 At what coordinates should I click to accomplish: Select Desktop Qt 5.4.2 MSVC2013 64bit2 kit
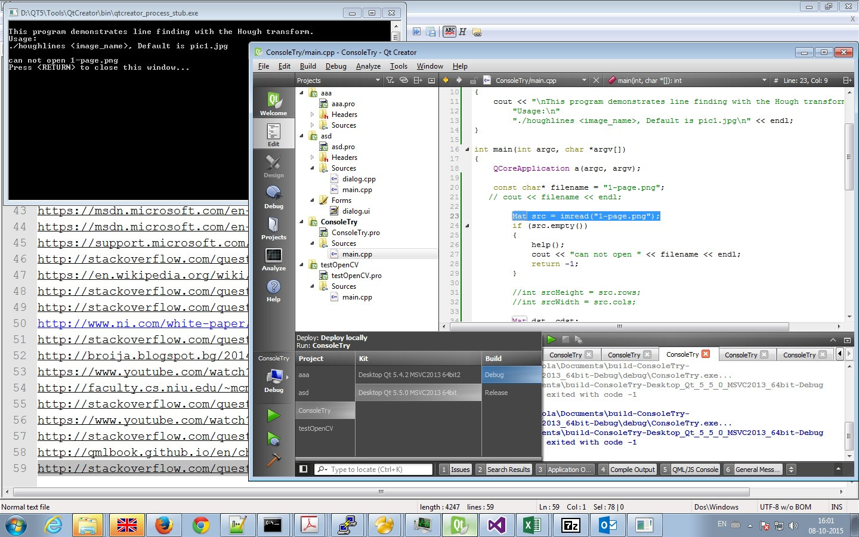click(418, 375)
